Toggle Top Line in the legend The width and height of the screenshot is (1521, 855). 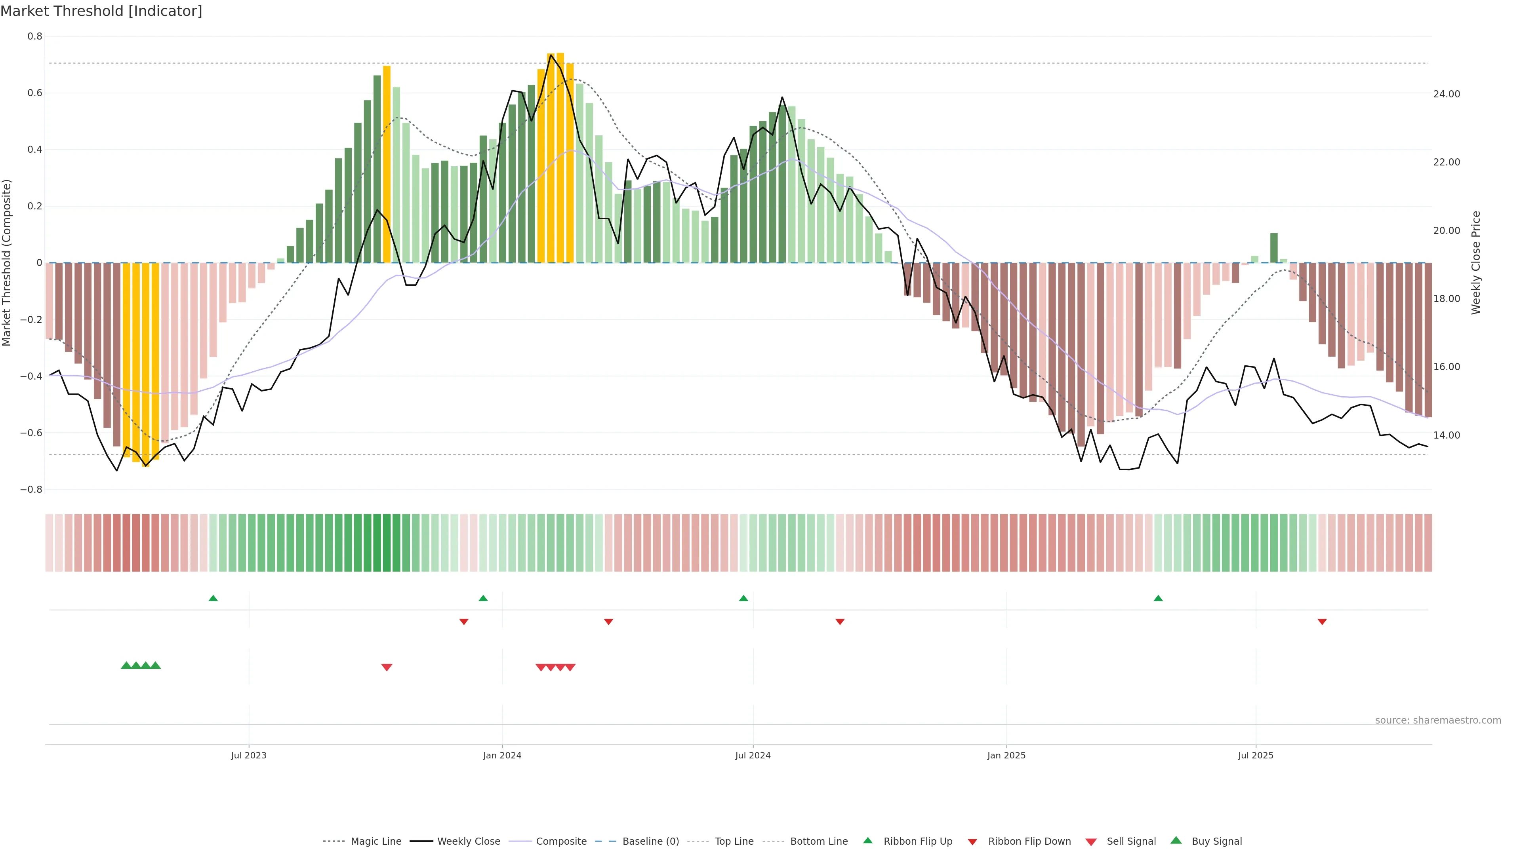pyautogui.click(x=734, y=842)
